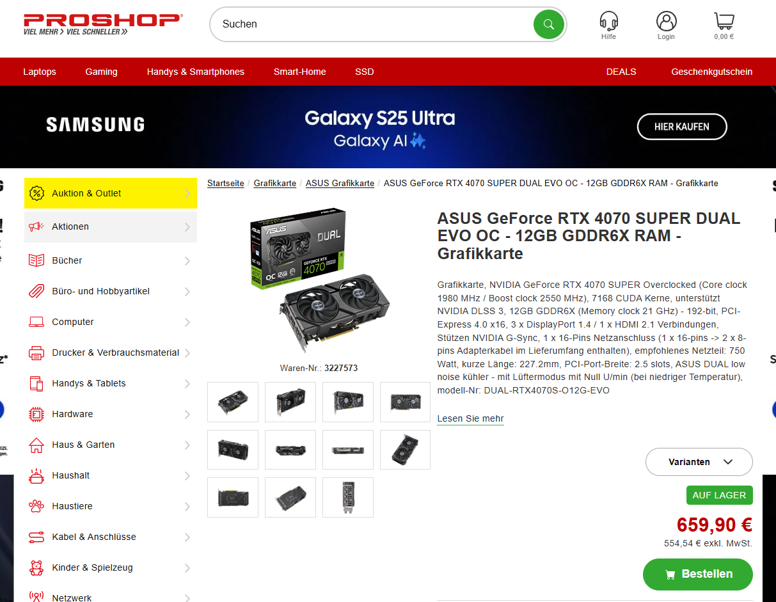Click the Drucker & Verbrauchsmaterial printer icon
Image resolution: width=776 pixels, height=602 pixels.
[36, 352]
